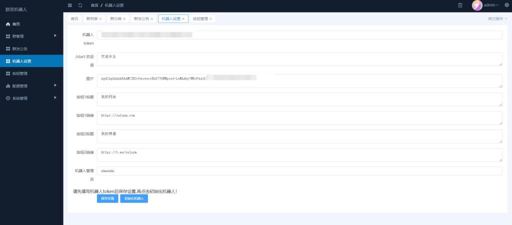The height and width of the screenshot is (225, 512).
Task: Close the 群分类 tab
Action: 124,19
